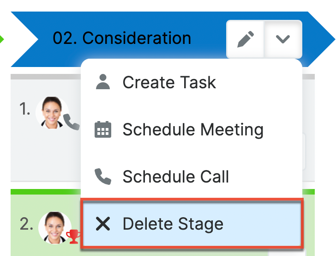Click the Delete Stage menu entry
The width and height of the screenshot is (336, 256).
tap(173, 224)
